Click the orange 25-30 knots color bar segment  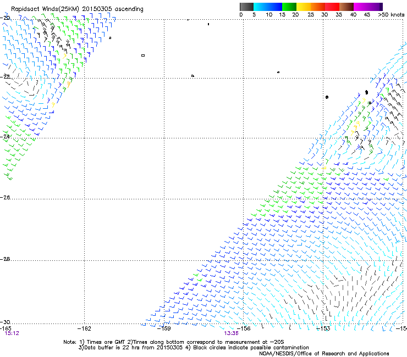click(x=318, y=7)
